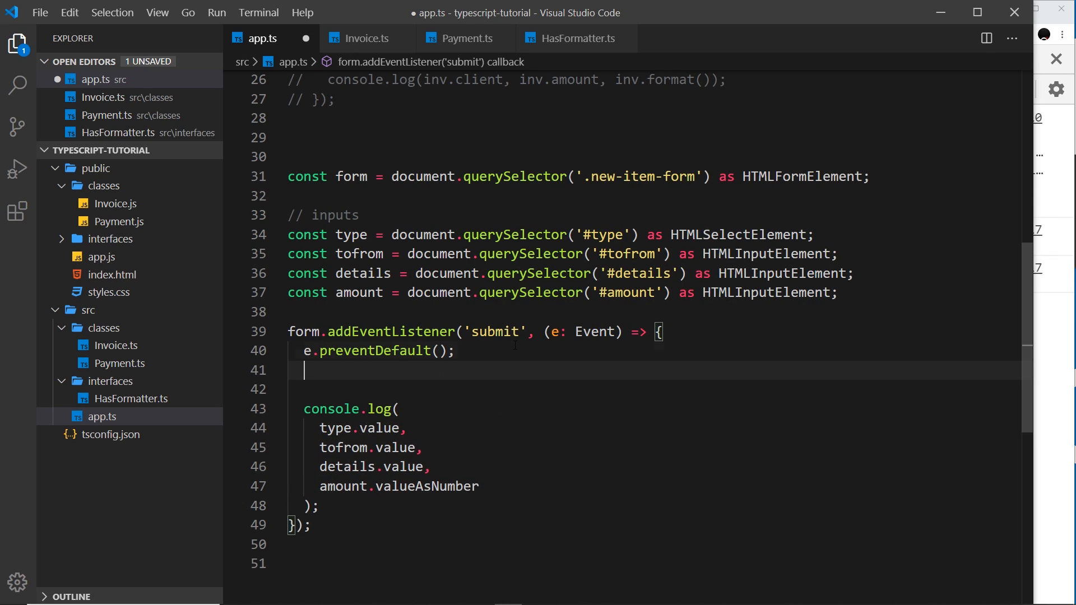Click the X button in background browser window
1076x605 pixels.
tap(1056, 59)
